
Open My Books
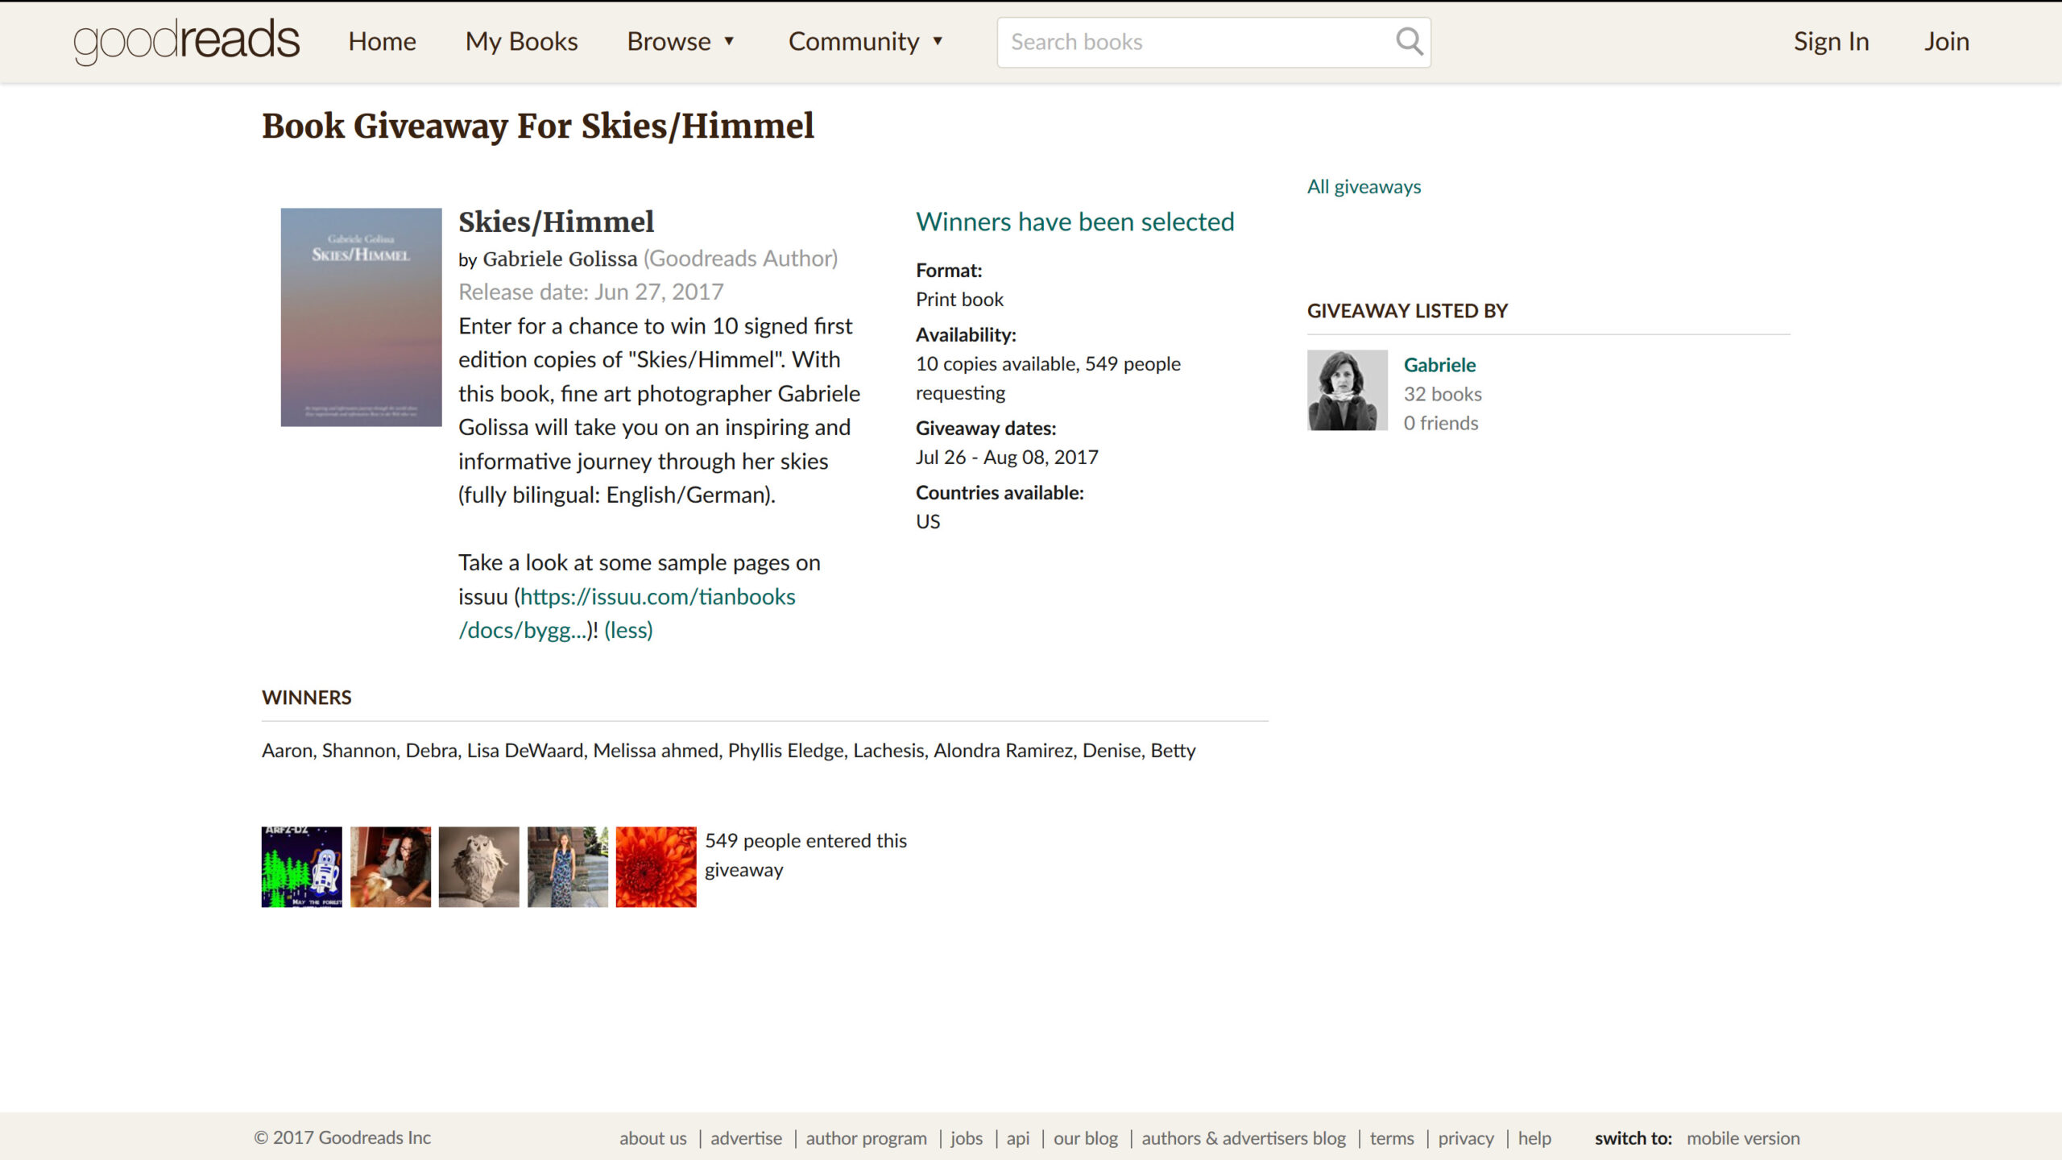[521, 41]
